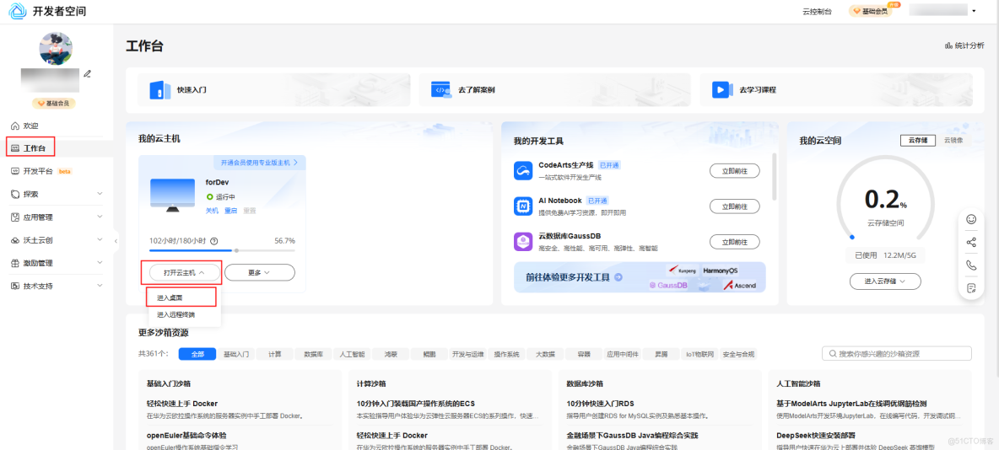This screenshot has height=450, width=999.
Task: Click the pencil edit icon beside username
Action: click(x=87, y=73)
